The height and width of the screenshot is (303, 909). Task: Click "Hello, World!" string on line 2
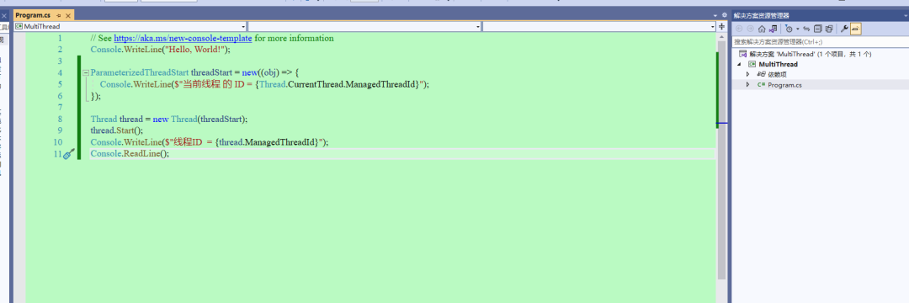click(x=194, y=50)
